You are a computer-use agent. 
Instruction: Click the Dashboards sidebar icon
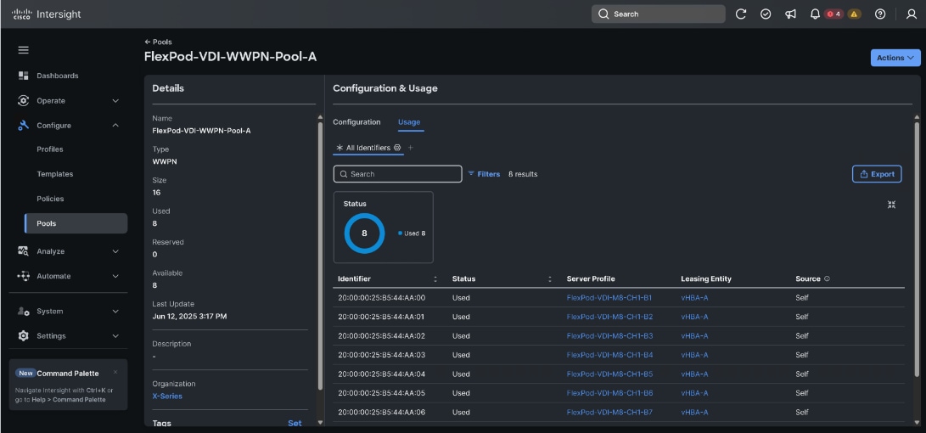(24, 76)
